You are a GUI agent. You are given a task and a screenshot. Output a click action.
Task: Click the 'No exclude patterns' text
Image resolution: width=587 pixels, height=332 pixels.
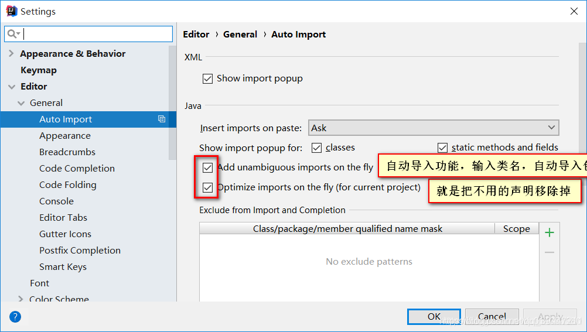point(368,261)
